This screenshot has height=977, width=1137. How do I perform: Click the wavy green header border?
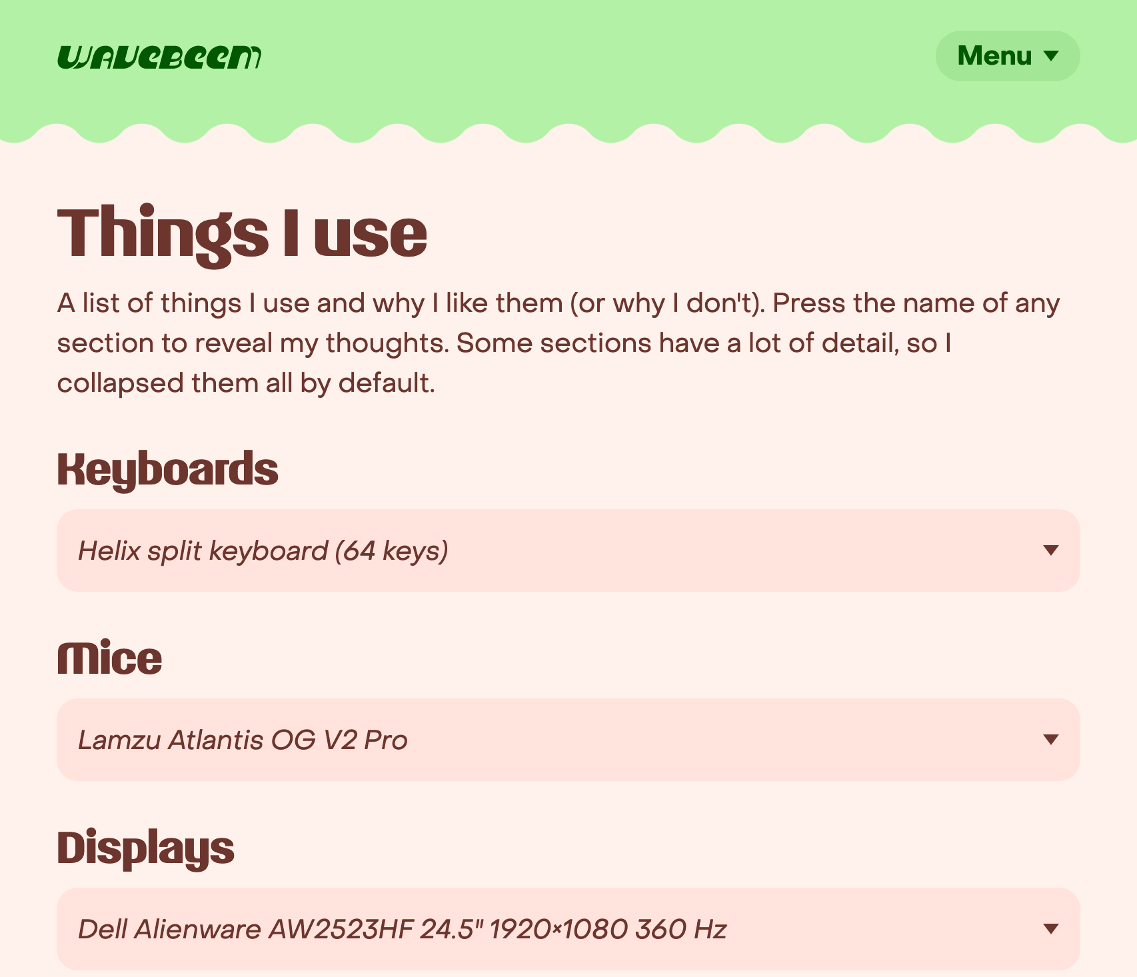click(x=568, y=131)
